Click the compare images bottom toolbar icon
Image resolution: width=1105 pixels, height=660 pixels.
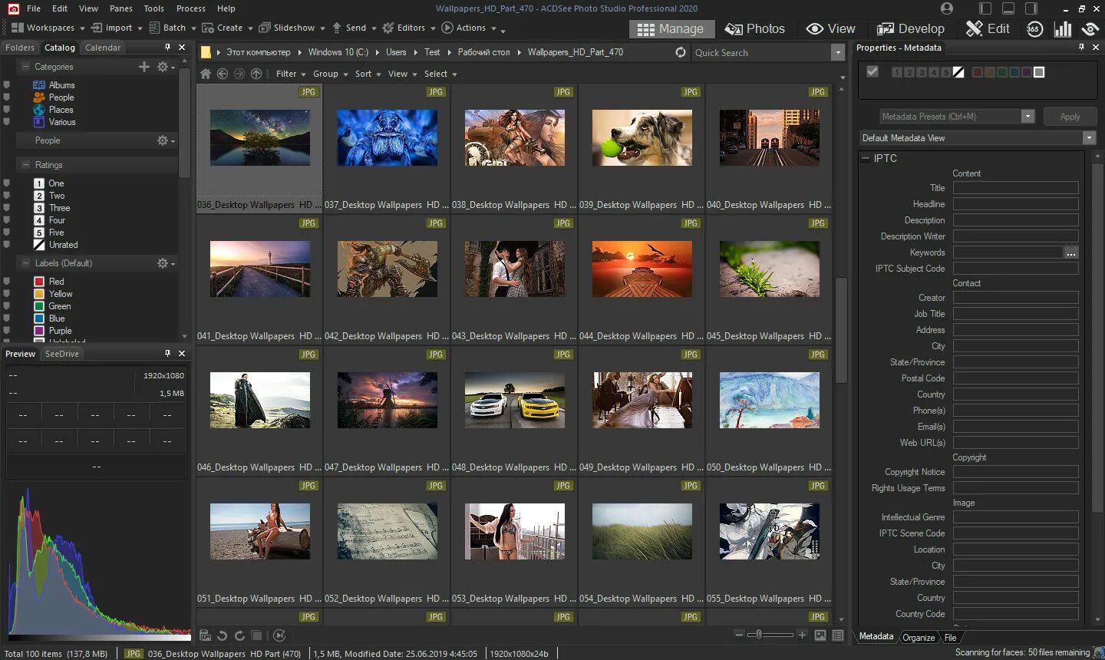pos(257,635)
